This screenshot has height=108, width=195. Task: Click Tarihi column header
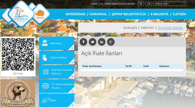(x=128, y=66)
